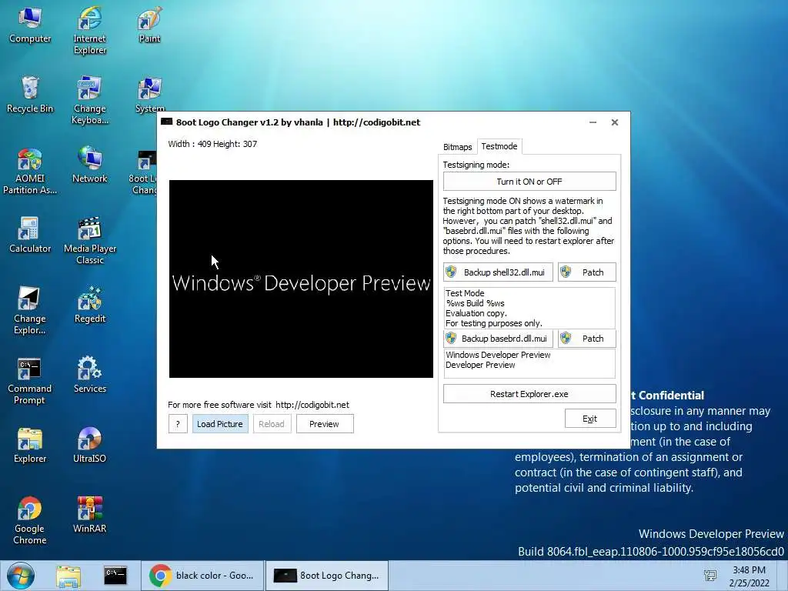
Task: Click Backup basebrd.dll.mui button
Action: click(x=498, y=339)
